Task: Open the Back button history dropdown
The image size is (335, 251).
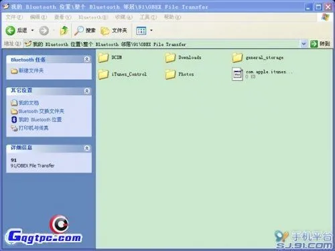Action: (33, 30)
